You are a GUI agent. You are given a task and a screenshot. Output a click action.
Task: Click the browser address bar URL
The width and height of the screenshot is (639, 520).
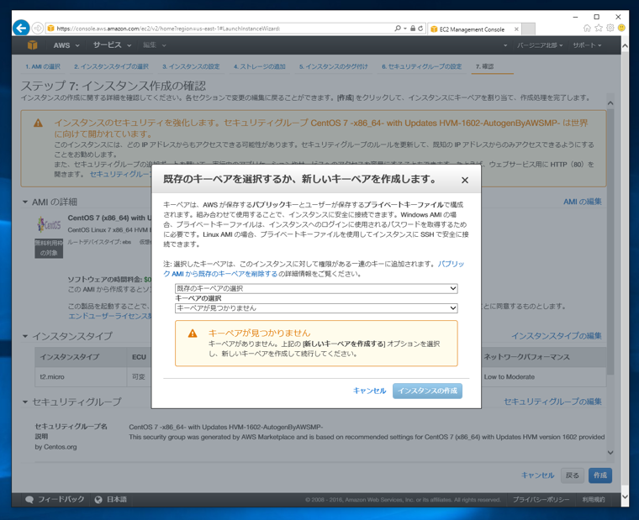pos(168,29)
